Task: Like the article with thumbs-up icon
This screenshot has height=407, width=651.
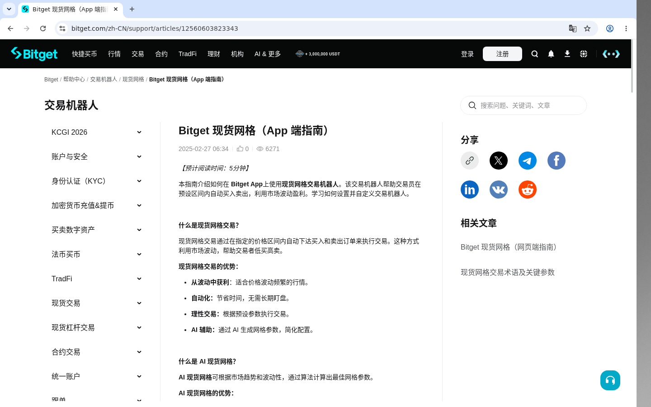Action: click(240, 148)
